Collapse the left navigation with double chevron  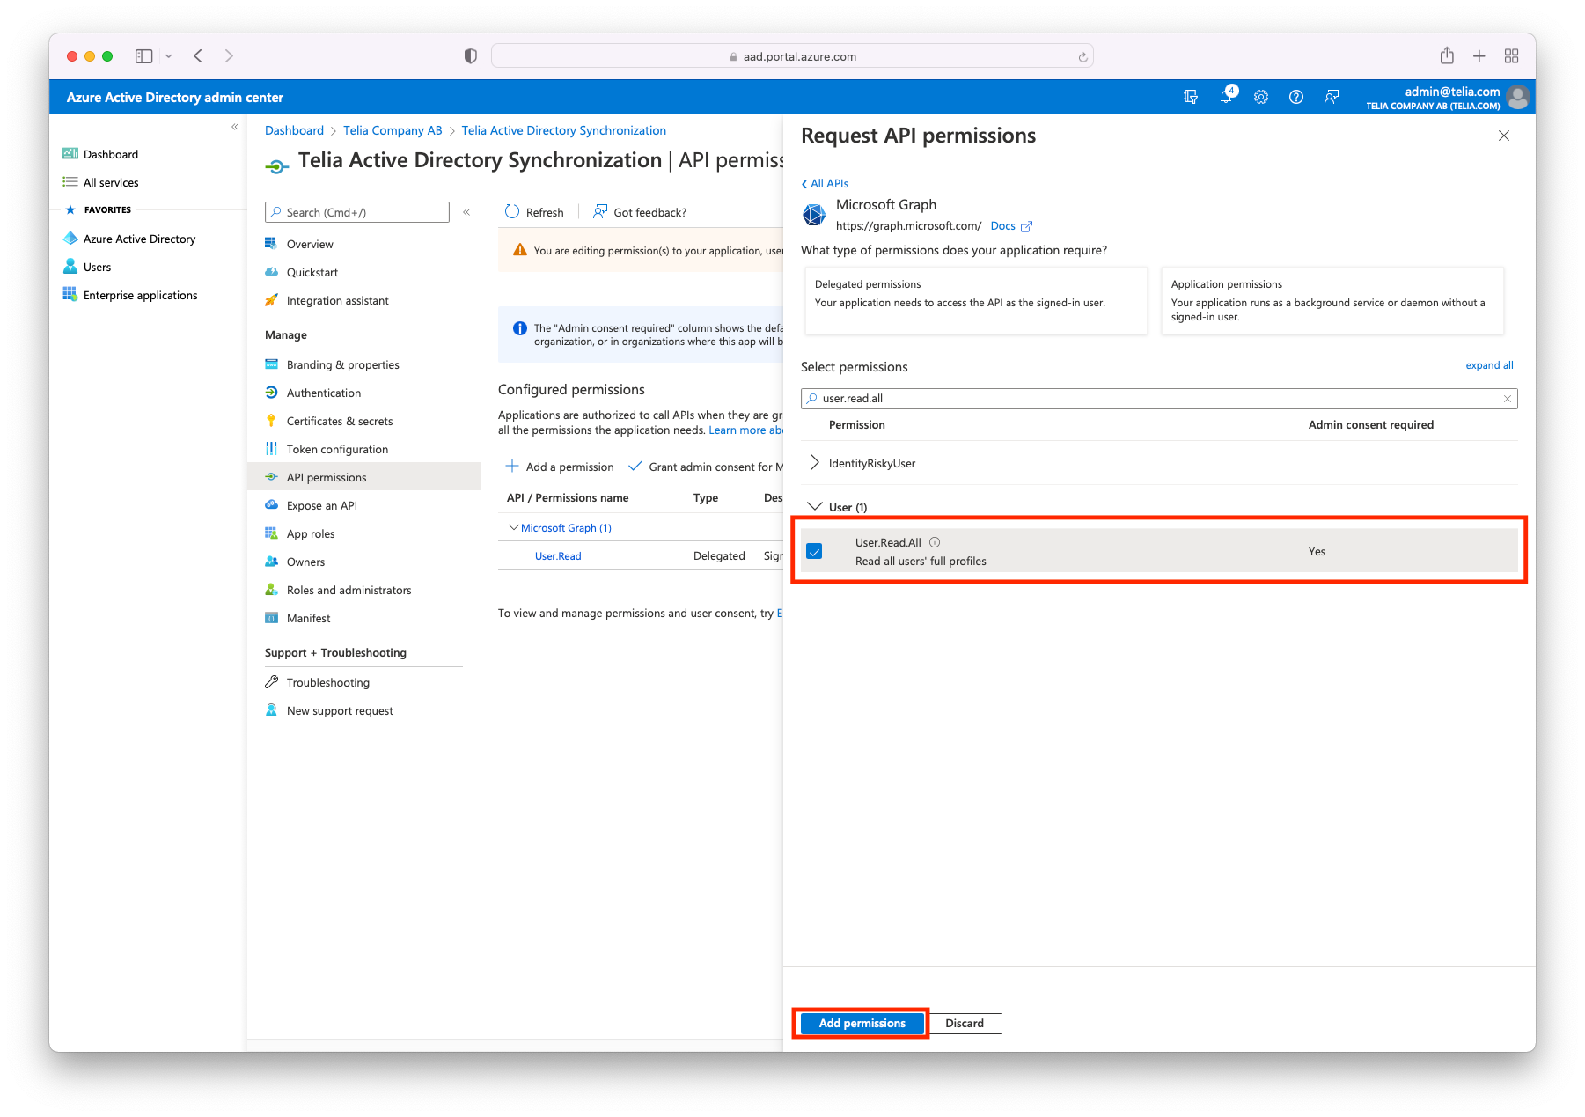point(235,127)
